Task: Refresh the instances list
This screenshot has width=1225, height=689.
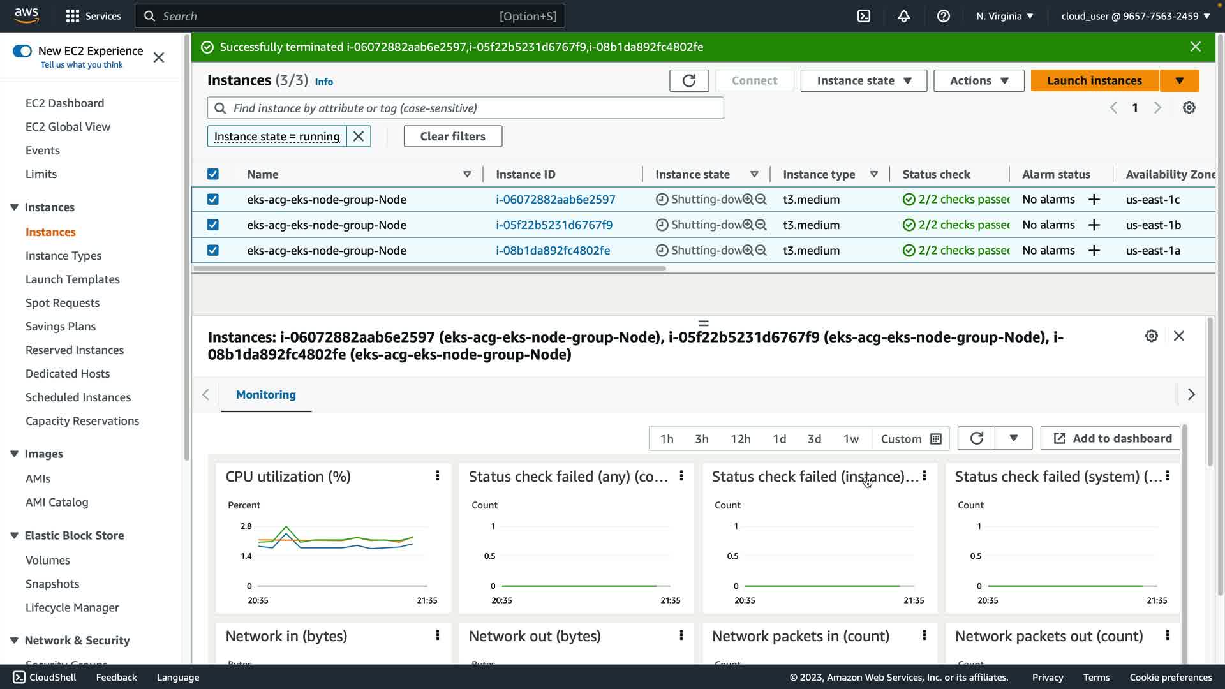Action: [x=688, y=80]
